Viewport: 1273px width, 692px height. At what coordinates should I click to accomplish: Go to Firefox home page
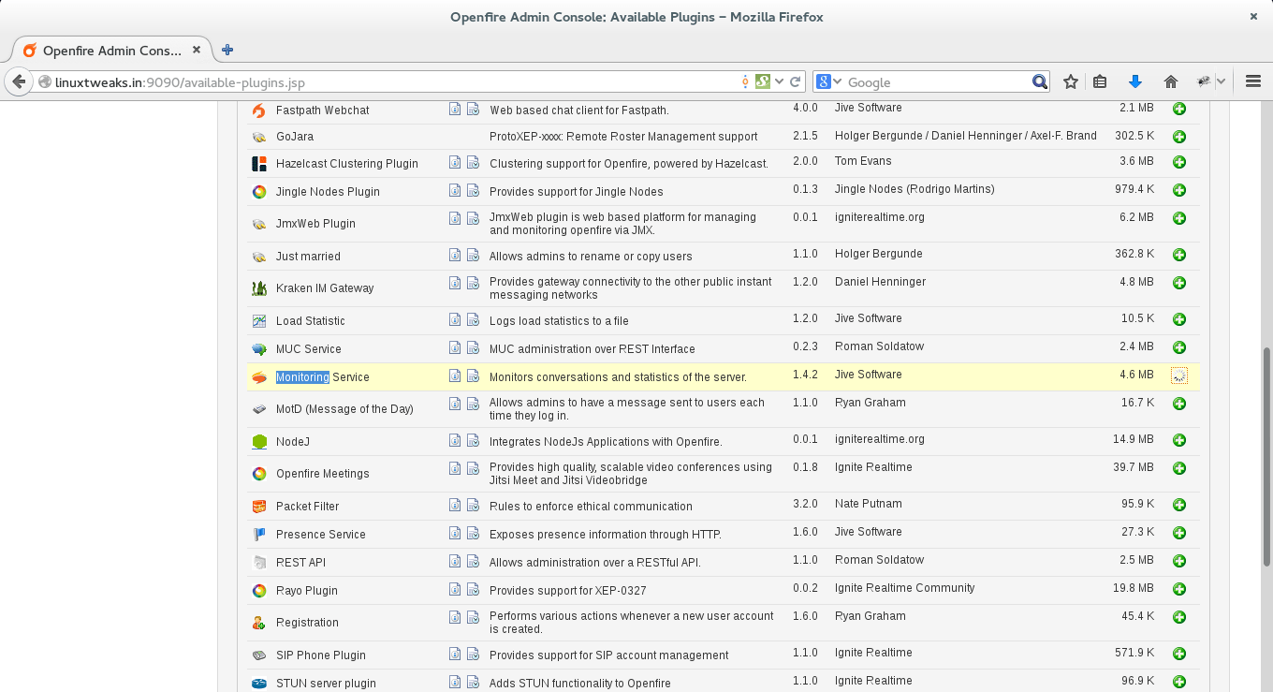tap(1170, 82)
